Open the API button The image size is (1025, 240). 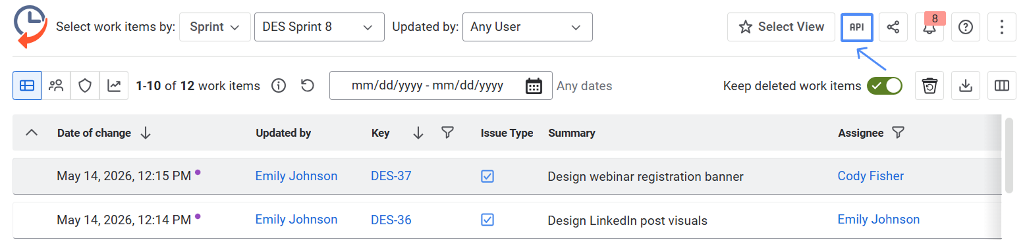[857, 27]
